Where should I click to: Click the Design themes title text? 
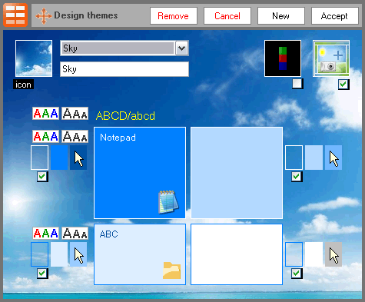(86, 15)
